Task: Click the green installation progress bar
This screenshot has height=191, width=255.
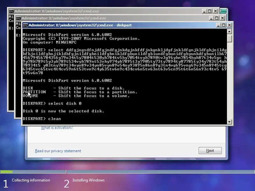Action: (6, 172)
